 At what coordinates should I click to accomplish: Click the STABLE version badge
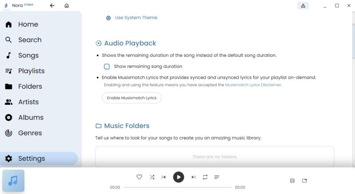point(28,4)
